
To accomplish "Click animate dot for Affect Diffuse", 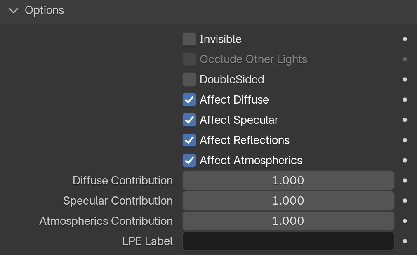I will tap(405, 99).
